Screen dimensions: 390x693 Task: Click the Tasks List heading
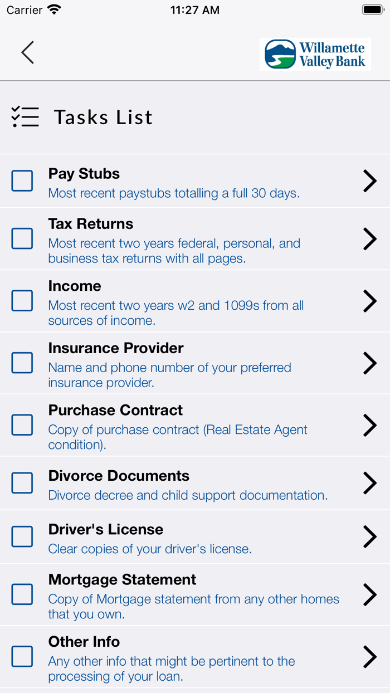[x=103, y=118]
